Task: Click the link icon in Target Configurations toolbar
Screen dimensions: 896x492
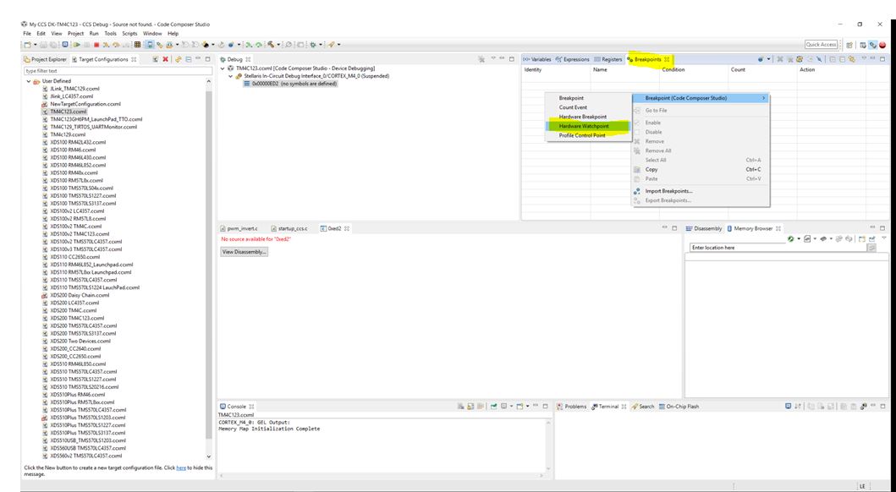Action: (x=179, y=59)
